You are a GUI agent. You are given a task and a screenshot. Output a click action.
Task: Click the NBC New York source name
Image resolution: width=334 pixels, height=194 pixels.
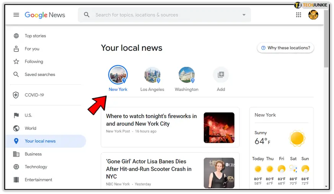118,184
